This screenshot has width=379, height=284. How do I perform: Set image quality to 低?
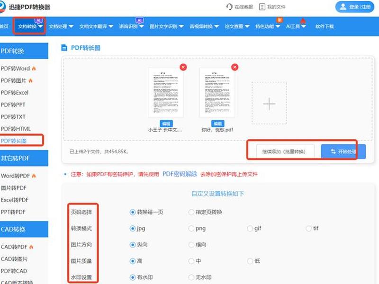click(250, 261)
